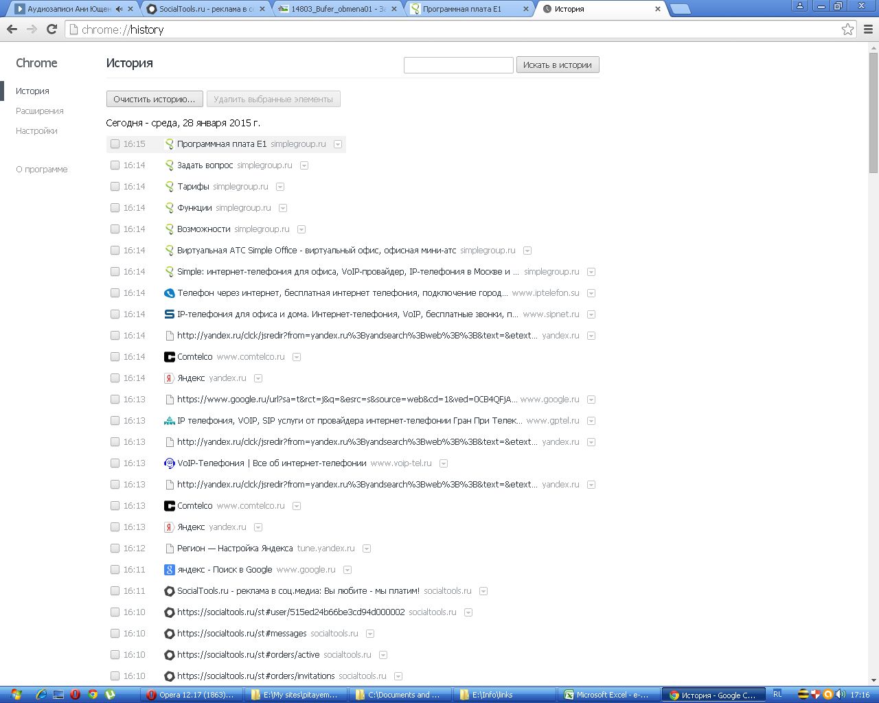Viewport: 879px width, 703px height.
Task: Launch Chrome from the quick launch
Action: tap(92, 695)
